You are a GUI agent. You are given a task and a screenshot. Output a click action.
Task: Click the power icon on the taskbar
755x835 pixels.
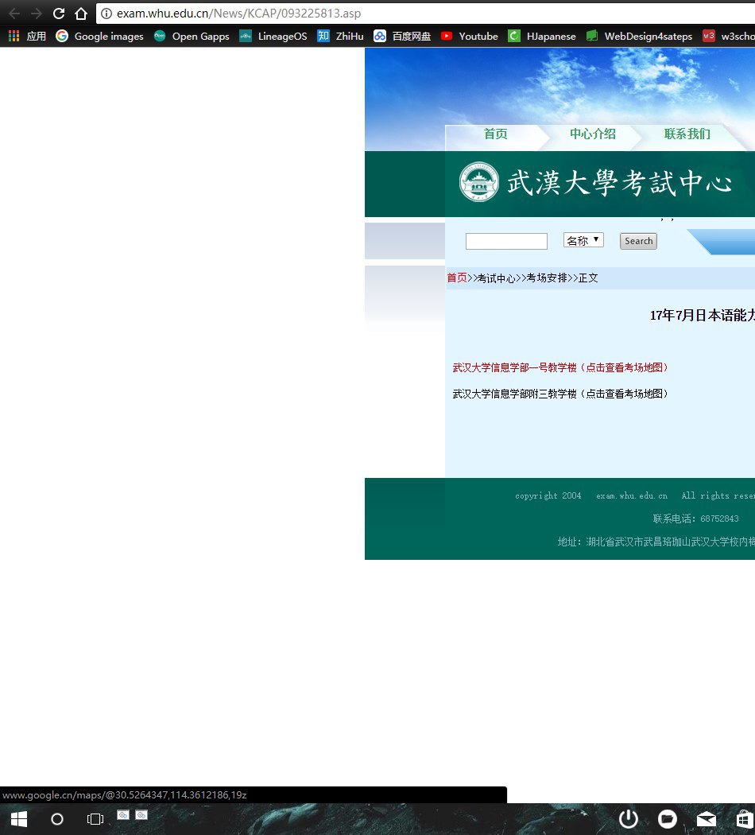[629, 818]
